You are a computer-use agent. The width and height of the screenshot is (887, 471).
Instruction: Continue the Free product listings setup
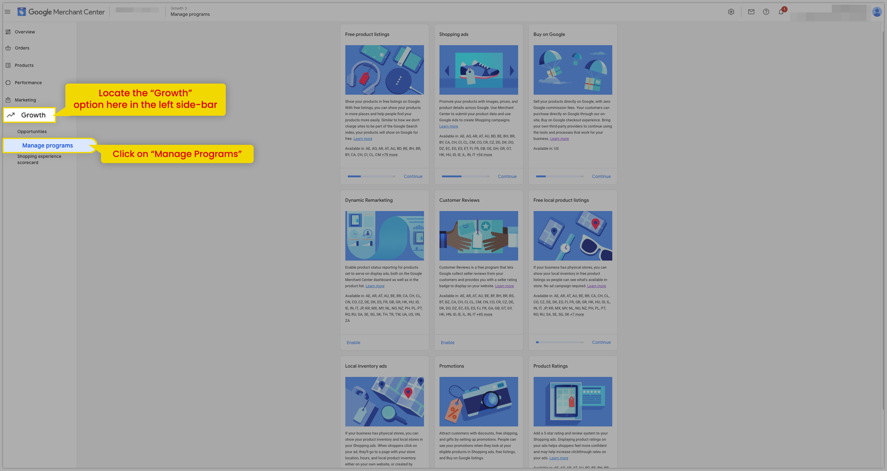413,176
